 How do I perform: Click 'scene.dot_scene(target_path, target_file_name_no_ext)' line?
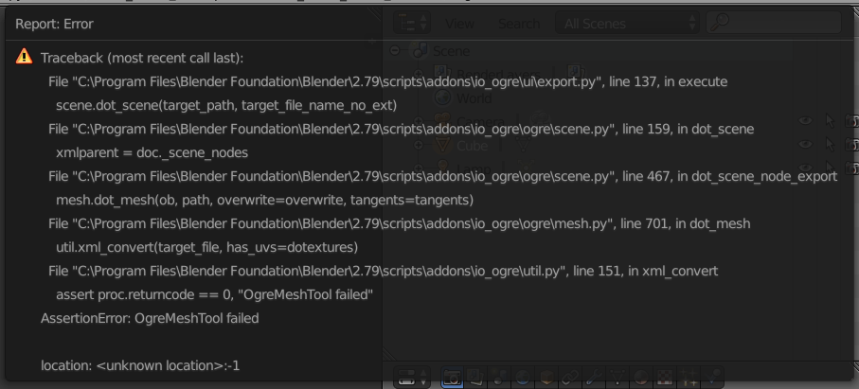pos(226,105)
